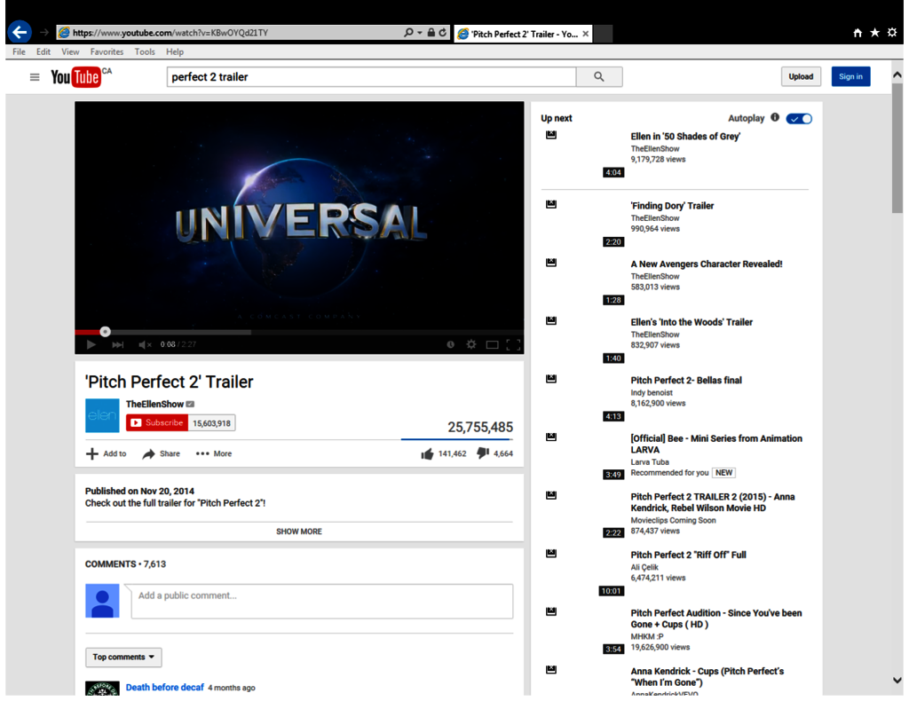Click the watch later clock icon in player
Viewport: 909px width, 701px height.
(450, 344)
